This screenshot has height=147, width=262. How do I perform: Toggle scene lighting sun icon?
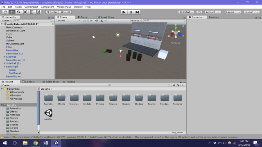[x=91, y=20]
